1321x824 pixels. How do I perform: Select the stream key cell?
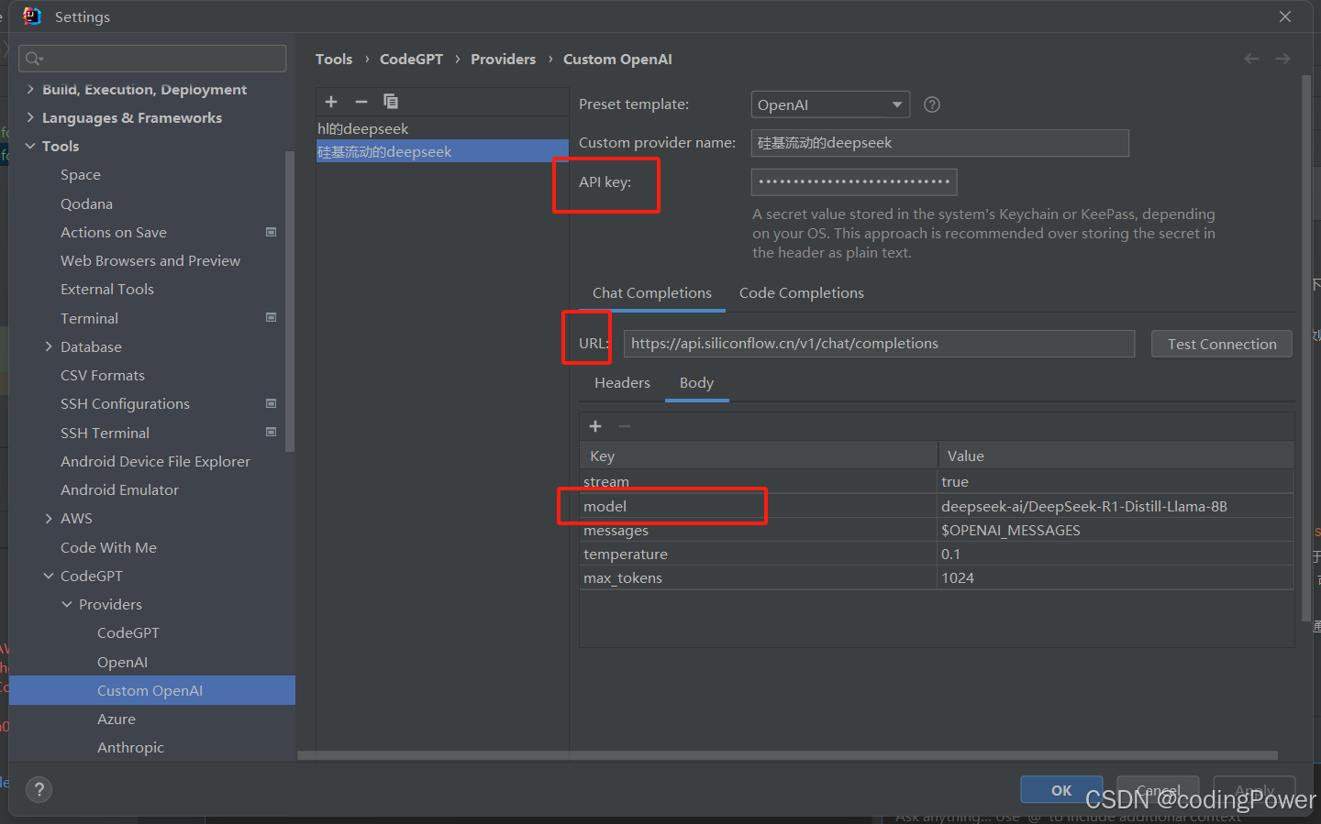coord(758,481)
